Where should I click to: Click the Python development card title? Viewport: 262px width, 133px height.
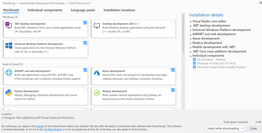click(27, 91)
